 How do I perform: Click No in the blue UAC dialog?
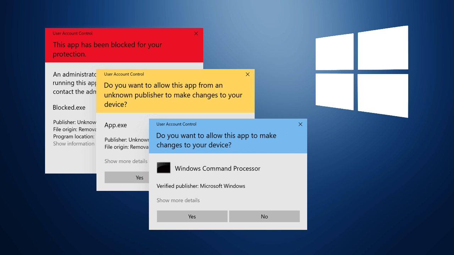pyautogui.click(x=264, y=216)
